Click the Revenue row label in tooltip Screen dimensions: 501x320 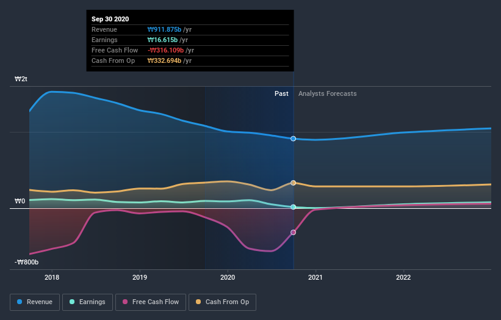pos(104,29)
